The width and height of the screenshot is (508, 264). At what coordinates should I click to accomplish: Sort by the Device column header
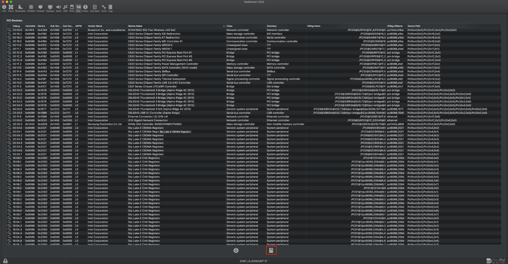[43, 26]
